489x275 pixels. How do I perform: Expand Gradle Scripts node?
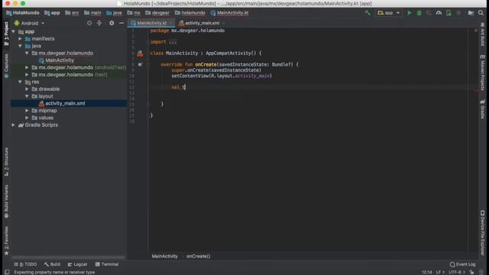[14, 125]
